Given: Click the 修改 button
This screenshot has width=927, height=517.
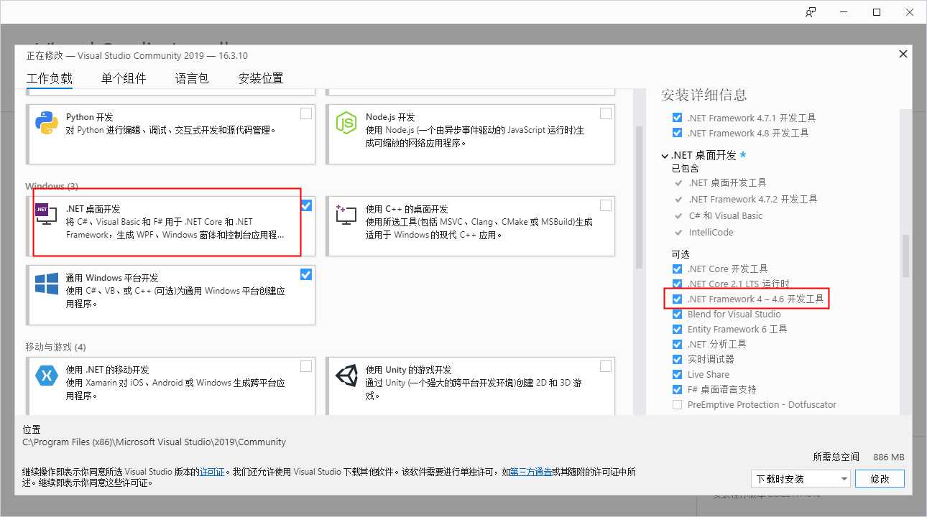Looking at the screenshot, I should point(880,478).
